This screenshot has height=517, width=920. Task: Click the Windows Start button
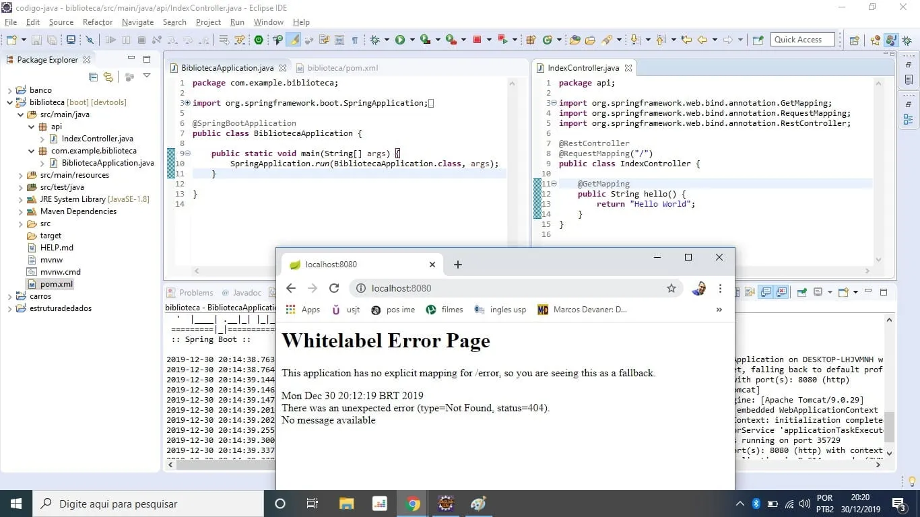pyautogui.click(x=16, y=504)
